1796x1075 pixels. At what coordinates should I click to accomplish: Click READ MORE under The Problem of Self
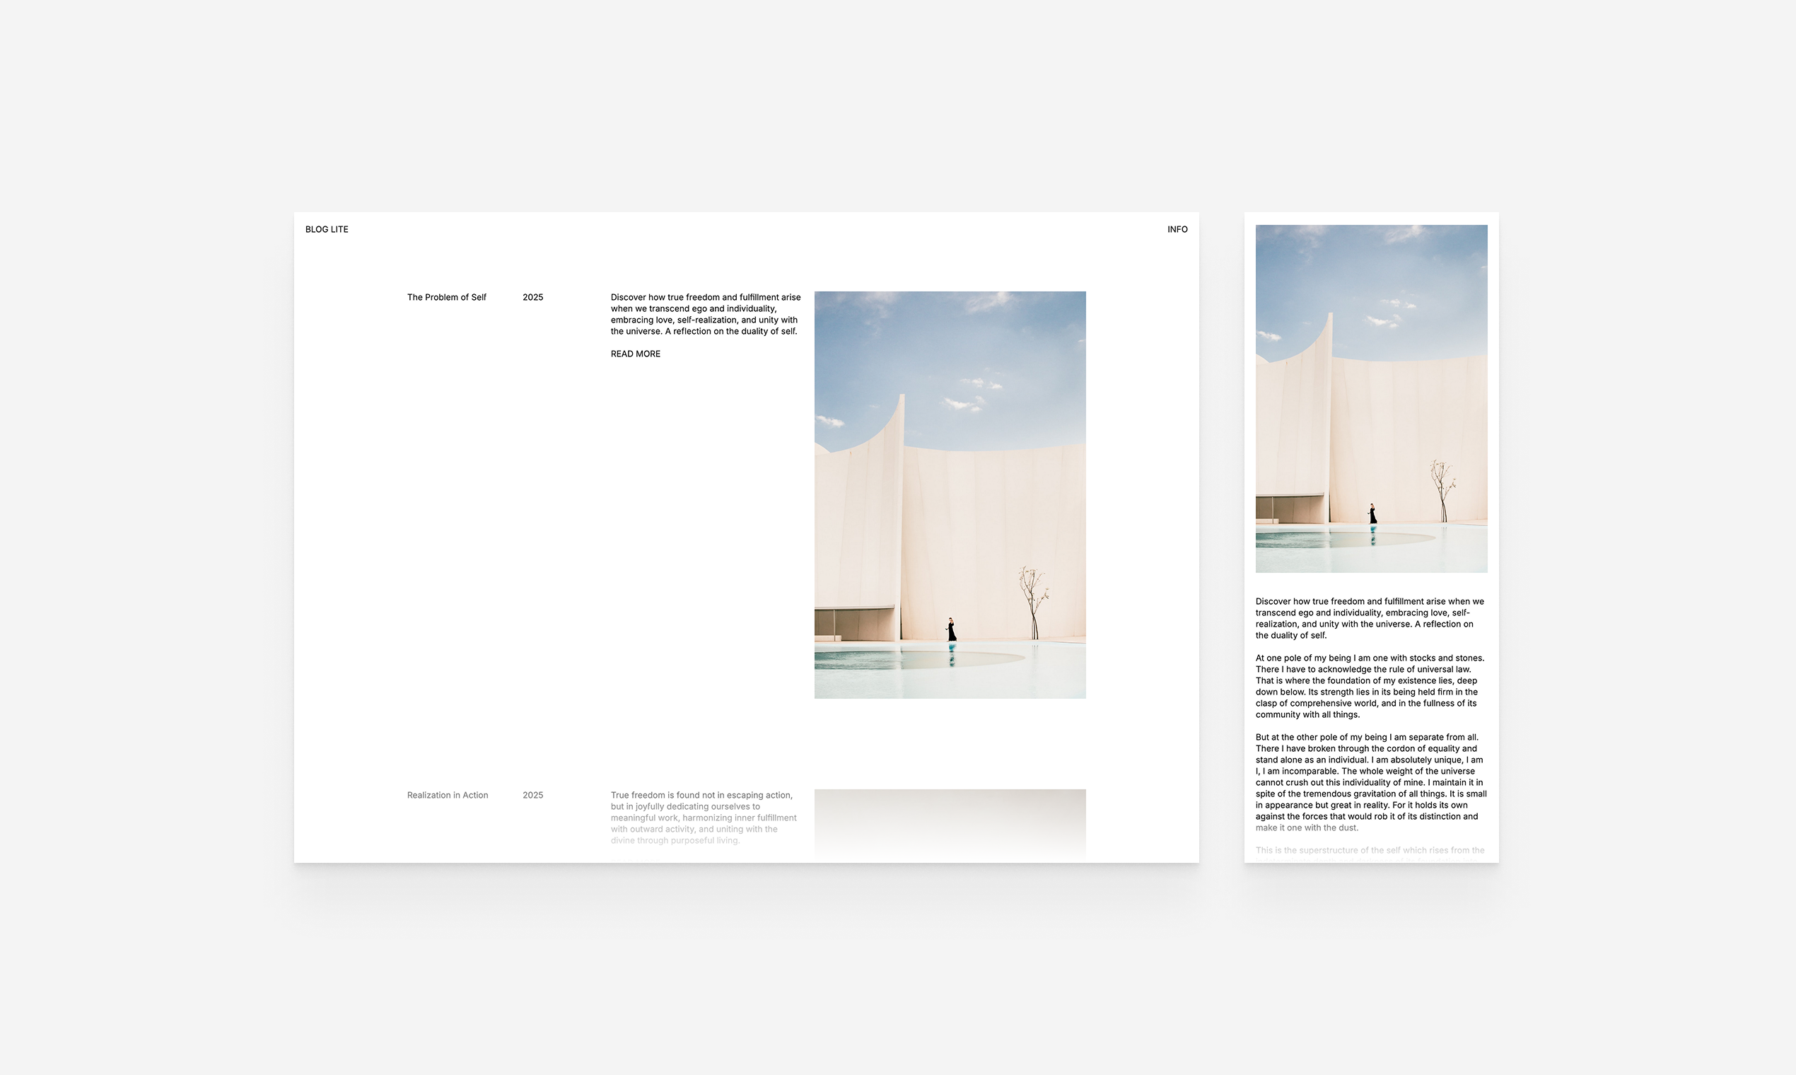tap(635, 354)
